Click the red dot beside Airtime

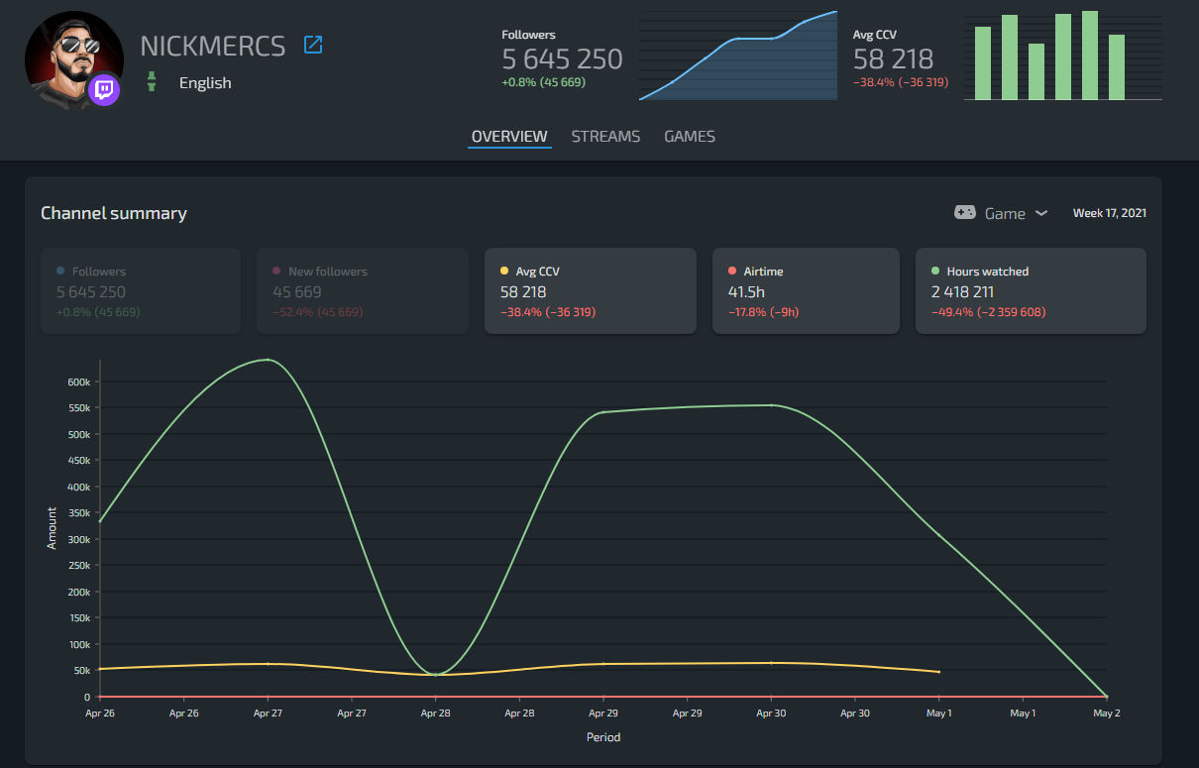tap(732, 271)
